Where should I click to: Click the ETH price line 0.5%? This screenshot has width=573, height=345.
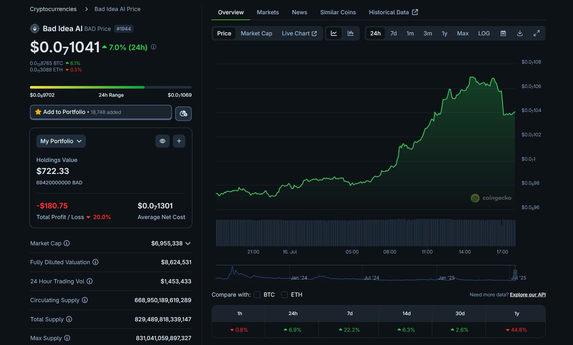[x=56, y=70]
